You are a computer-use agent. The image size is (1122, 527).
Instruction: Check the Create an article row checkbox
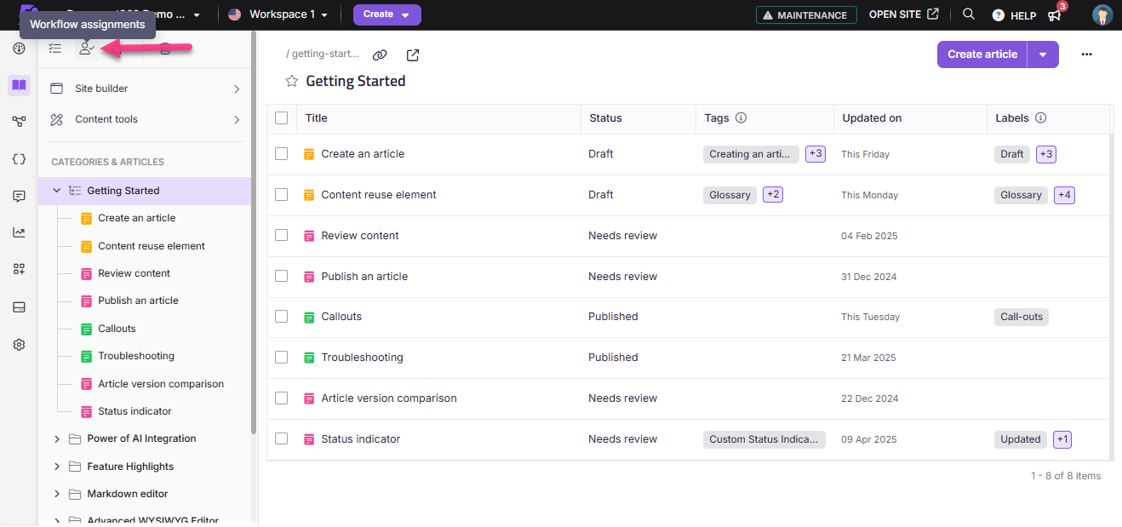(282, 154)
